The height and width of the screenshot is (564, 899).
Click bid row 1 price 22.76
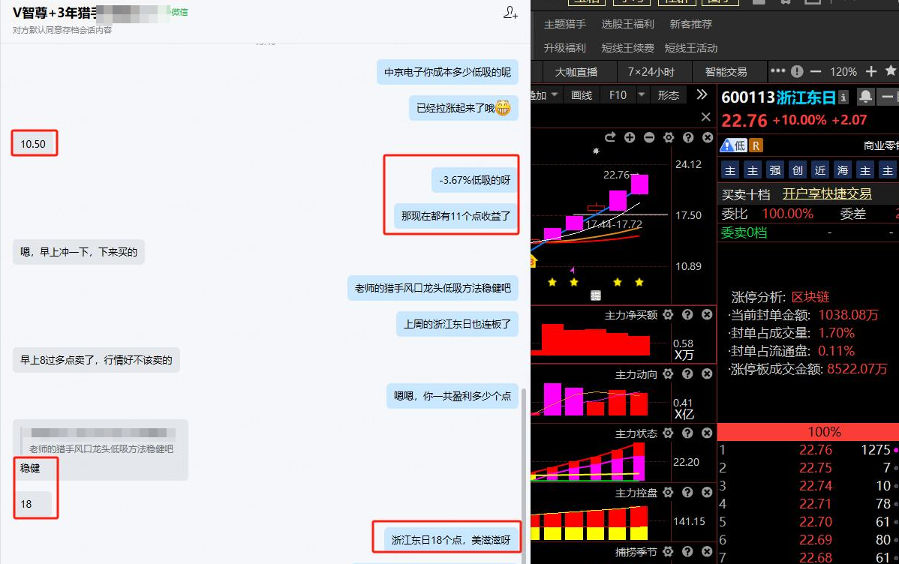click(815, 450)
